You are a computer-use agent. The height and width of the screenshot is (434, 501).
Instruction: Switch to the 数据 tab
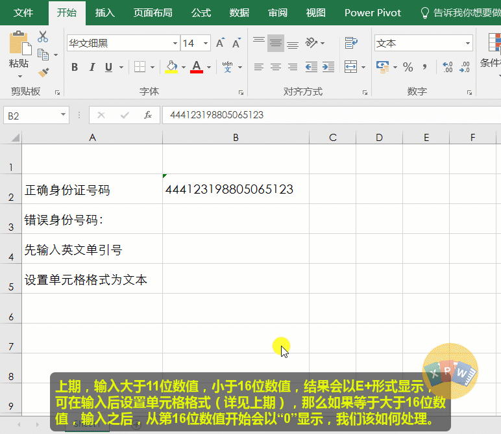pyautogui.click(x=239, y=13)
